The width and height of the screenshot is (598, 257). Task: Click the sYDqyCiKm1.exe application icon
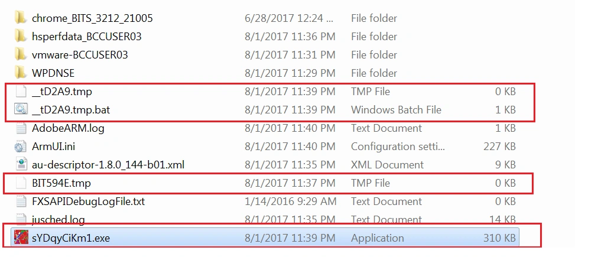pos(21,238)
